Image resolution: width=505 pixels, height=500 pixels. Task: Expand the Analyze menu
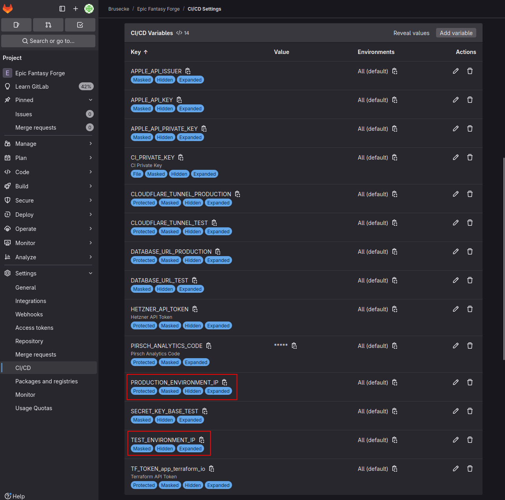pos(48,257)
